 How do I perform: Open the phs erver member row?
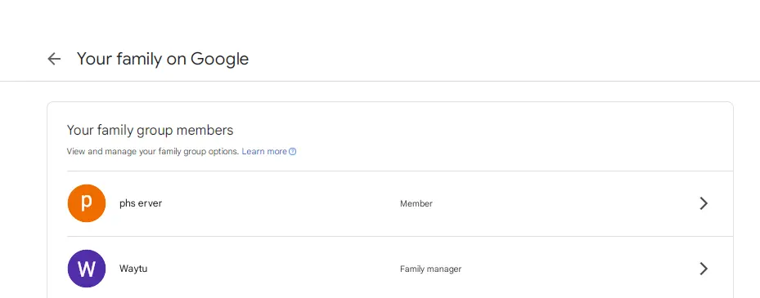pos(400,203)
